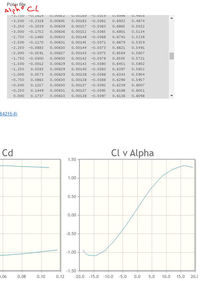
Task: Click the Cl v Alpha curve near its peak
Action: [185, 166]
